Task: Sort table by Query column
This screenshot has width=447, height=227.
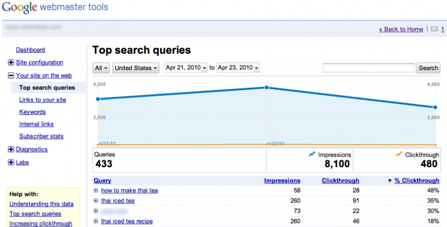Action: (x=102, y=180)
